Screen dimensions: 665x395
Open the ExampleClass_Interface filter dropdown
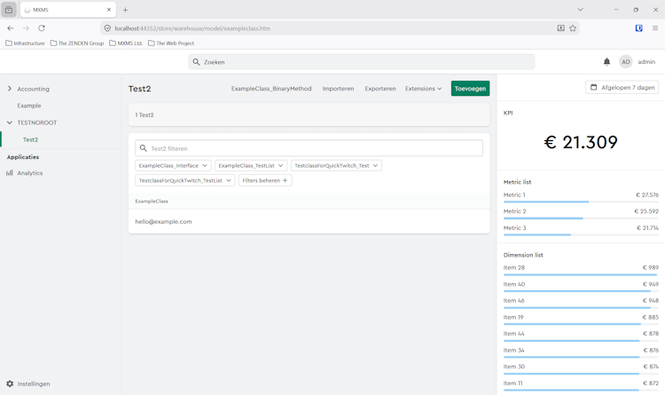coord(173,165)
